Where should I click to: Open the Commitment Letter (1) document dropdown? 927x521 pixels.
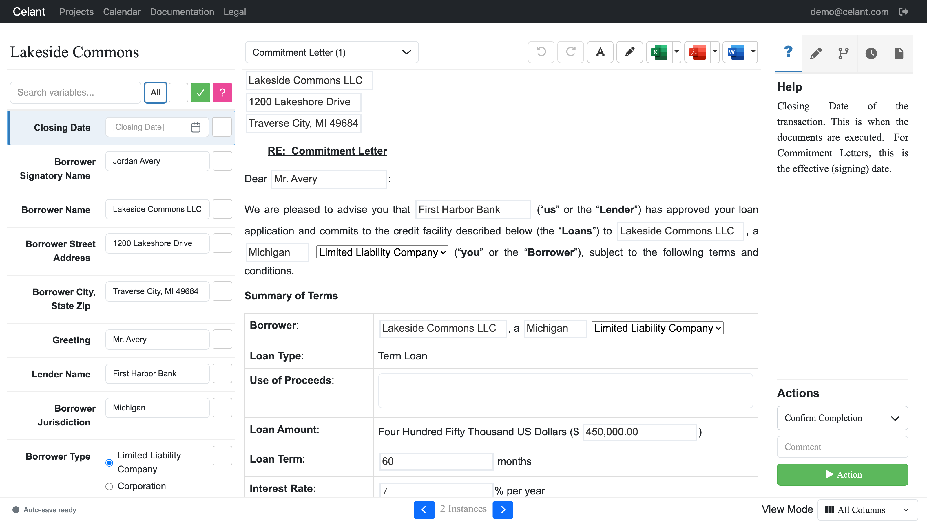[331, 52]
